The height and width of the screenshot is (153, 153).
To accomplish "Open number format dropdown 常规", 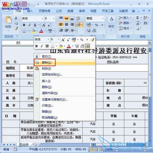I will pyautogui.click(x=103, y=18).
